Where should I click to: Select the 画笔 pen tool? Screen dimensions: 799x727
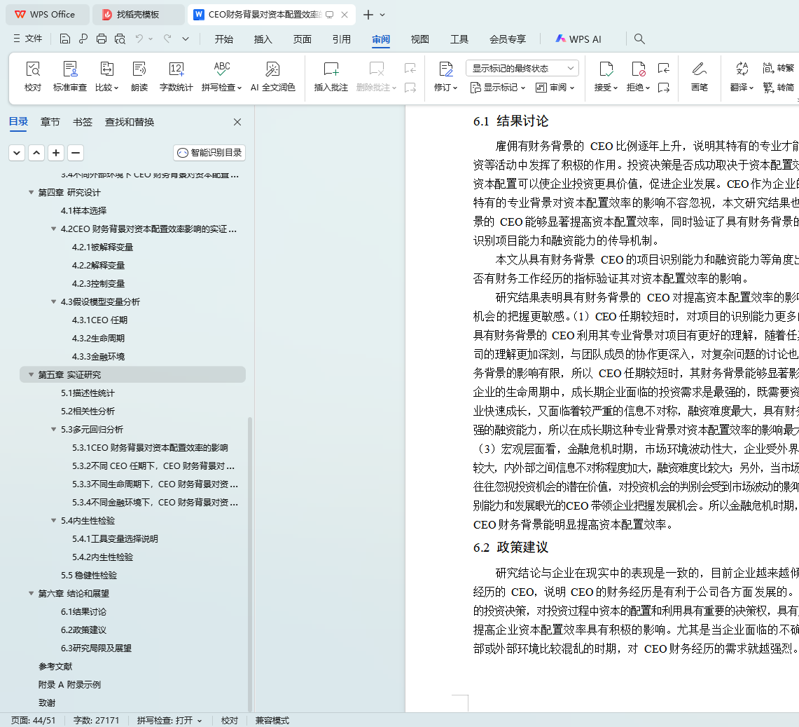tap(699, 76)
